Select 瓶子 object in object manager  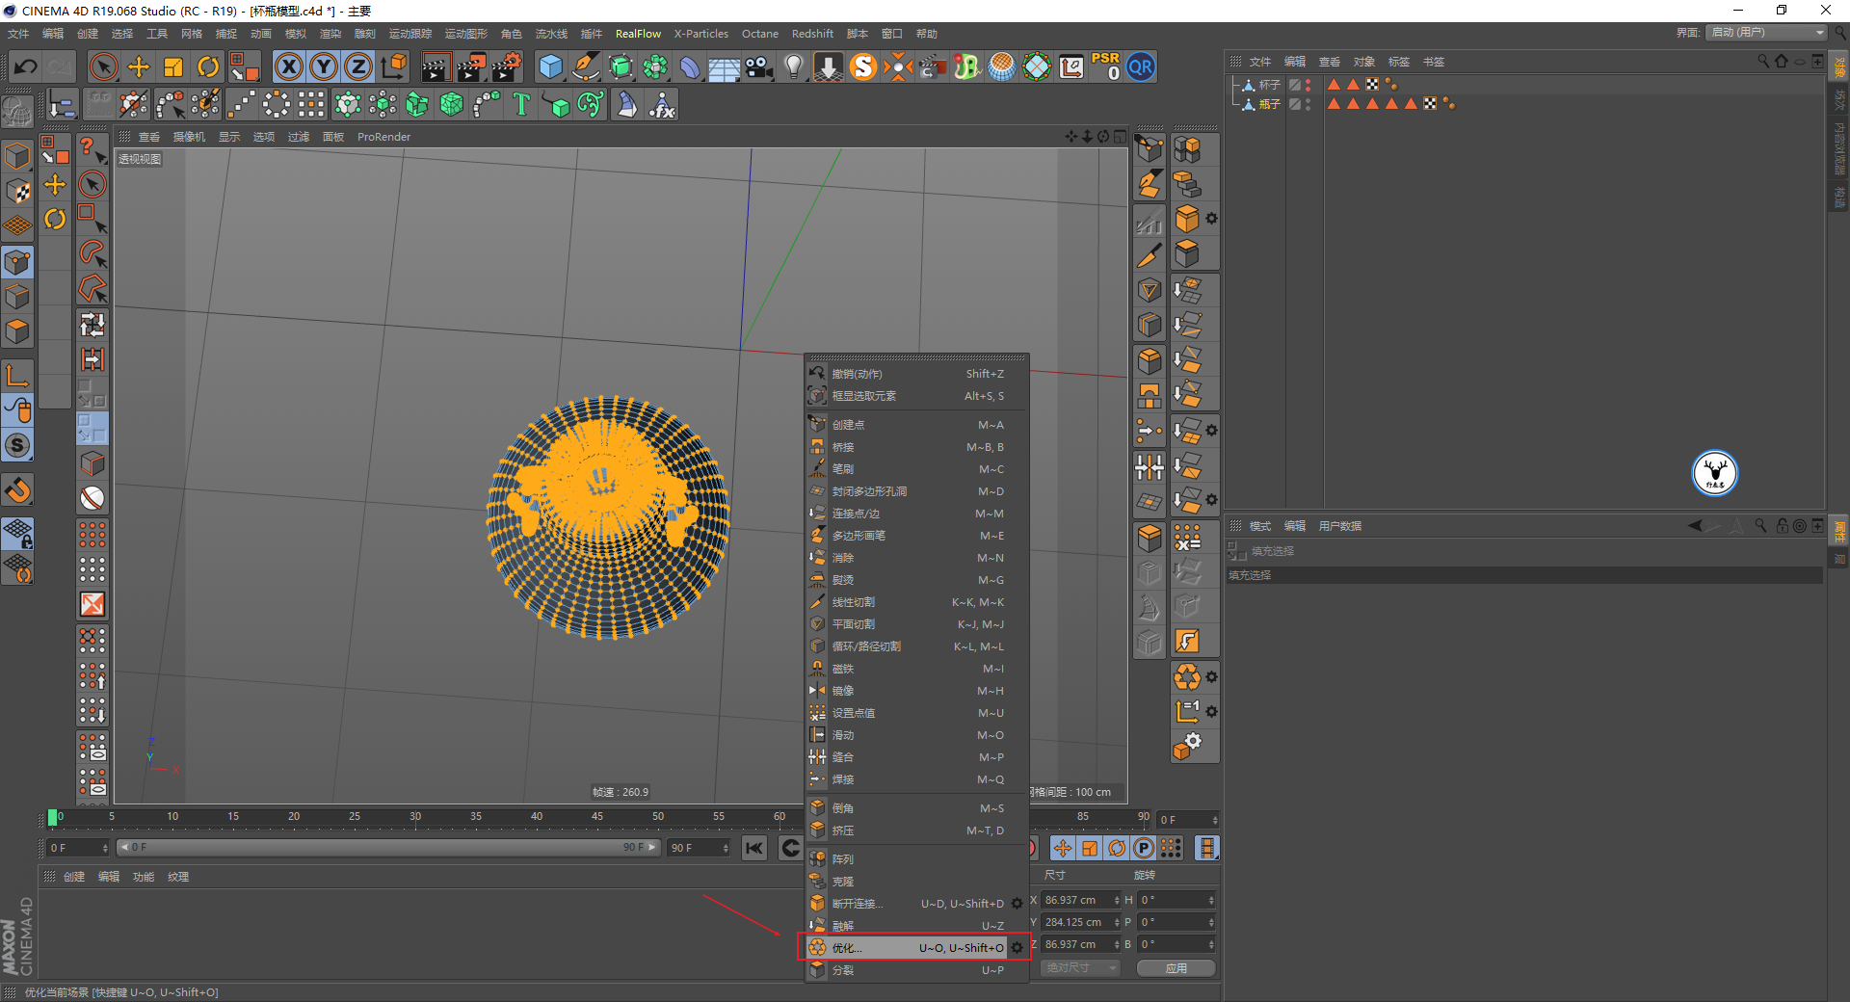(x=1270, y=104)
